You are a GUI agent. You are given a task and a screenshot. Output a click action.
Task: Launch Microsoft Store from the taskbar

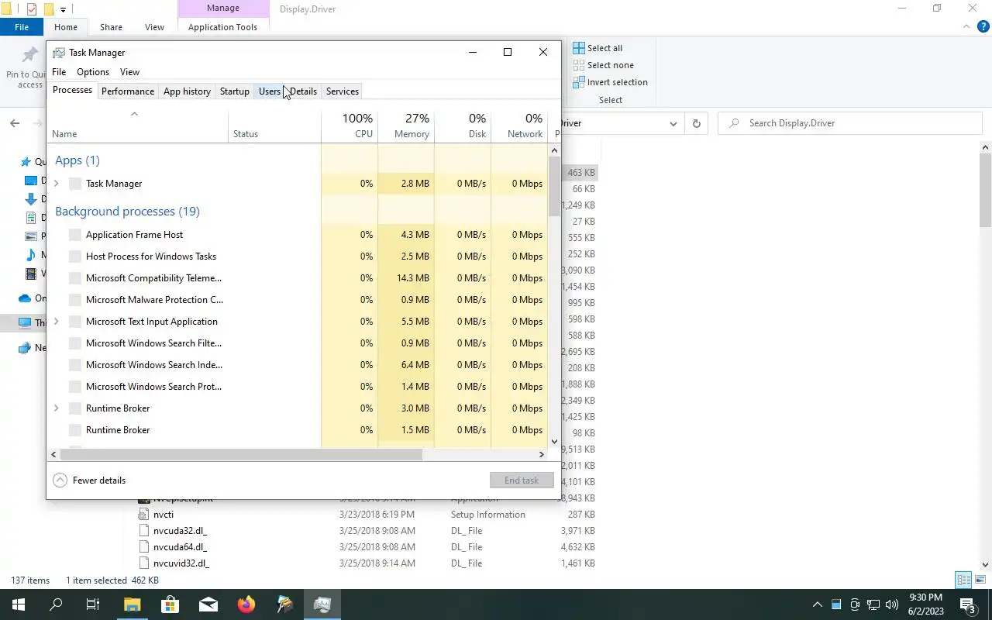[170, 604]
